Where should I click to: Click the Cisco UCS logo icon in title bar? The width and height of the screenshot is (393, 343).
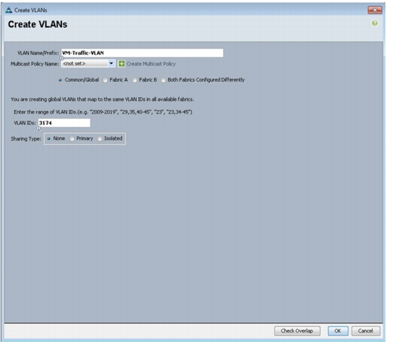pos(9,10)
